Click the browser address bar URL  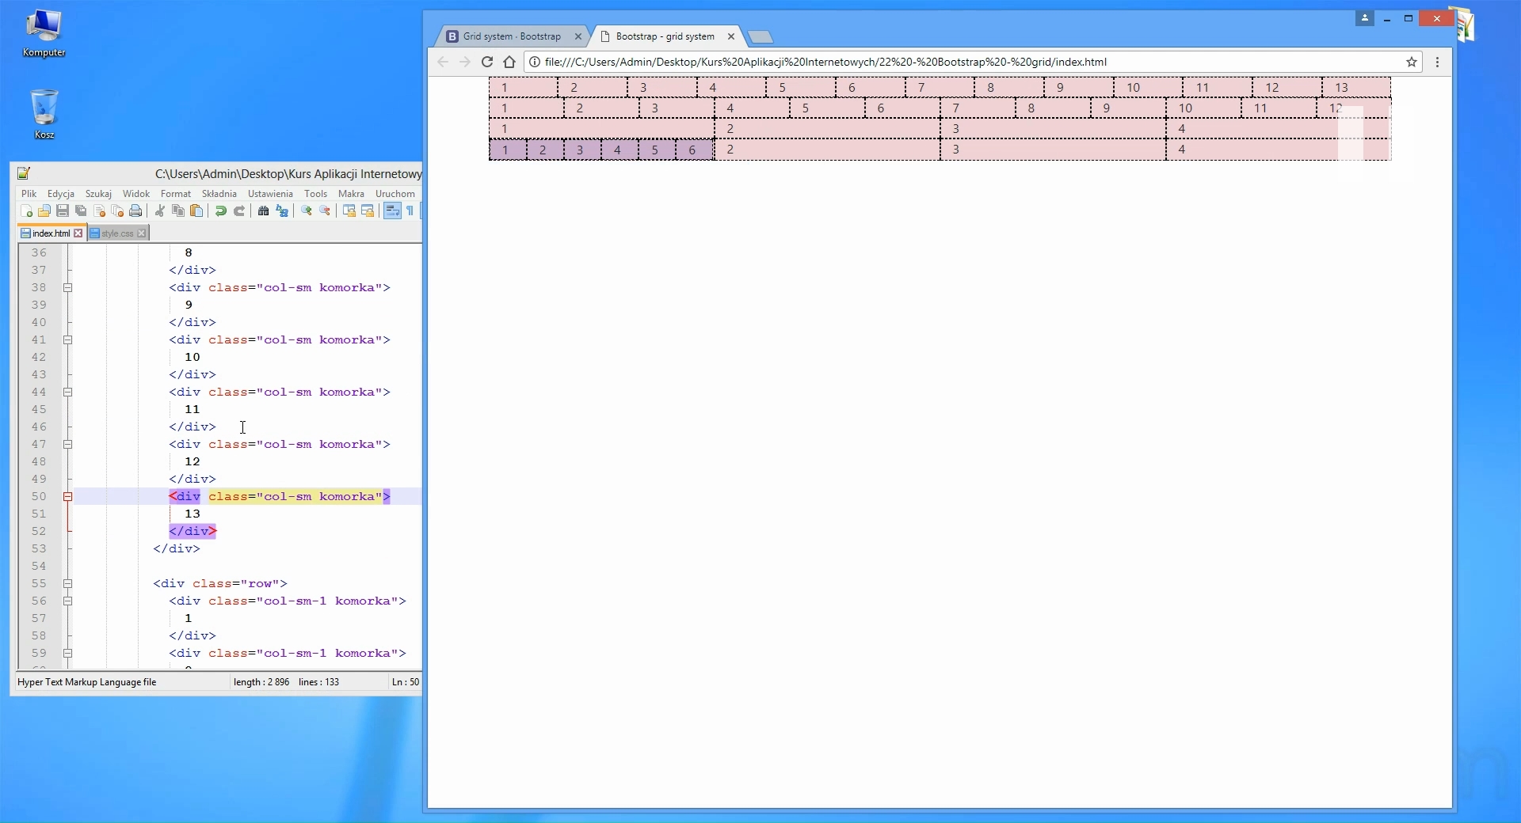pyautogui.click(x=825, y=62)
